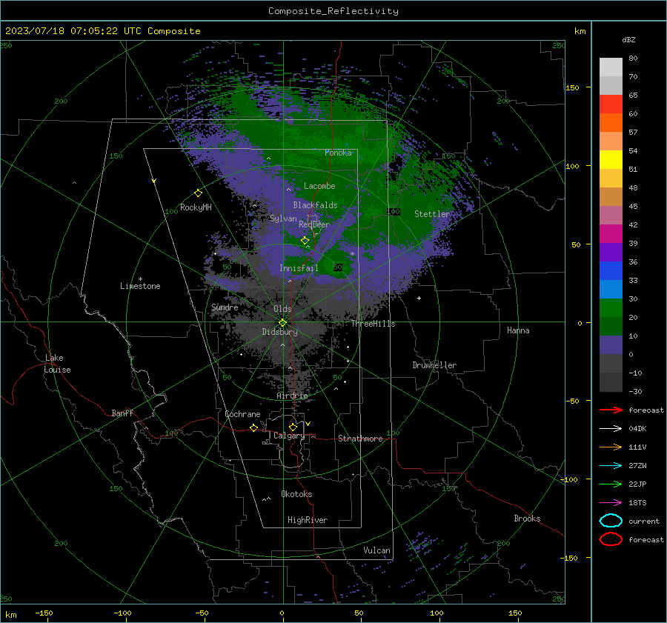Image resolution: width=667 pixels, height=623 pixels.
Task: Click the red forecast ellipse in the legend
Action: 611,539
